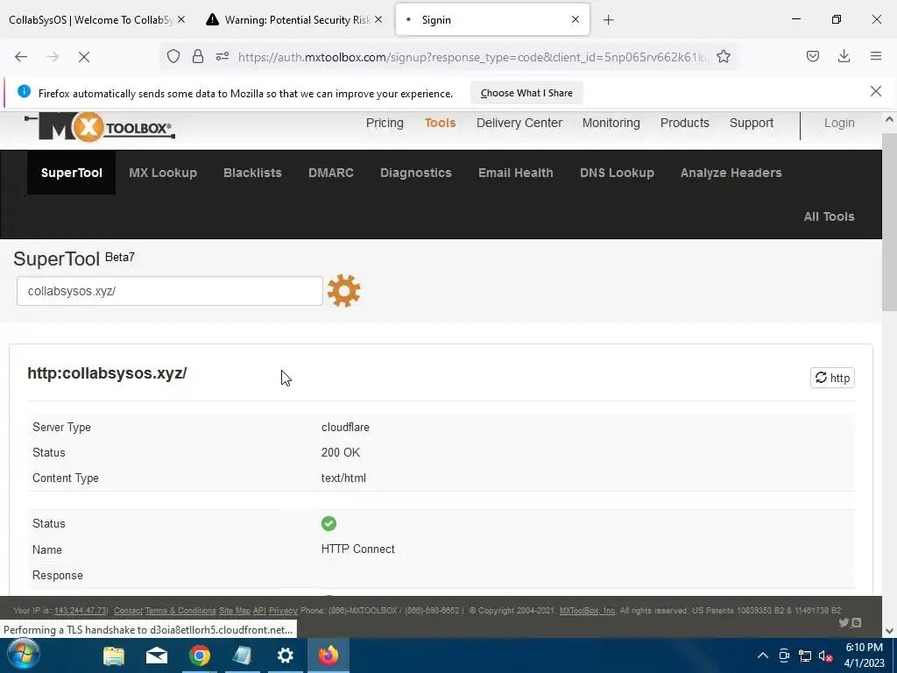Open the Terms & Conditions footer link
This screenshot has height=673, width=897.
pyautogui.click(x=180, y=611)
